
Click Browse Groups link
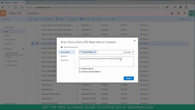pyautogui.click(x=13, y=61)
